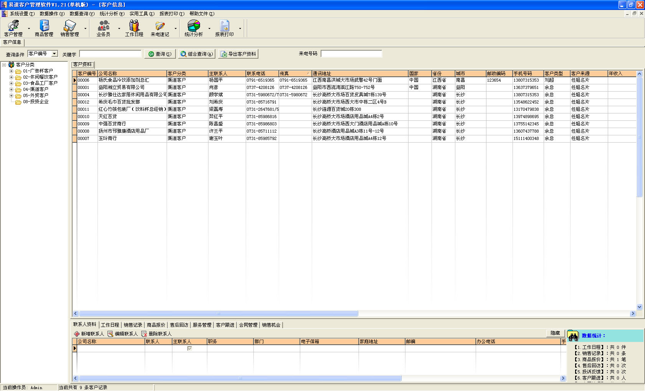Click the 隐藏 button
645x391 pixels.
(x=555, y=333)
